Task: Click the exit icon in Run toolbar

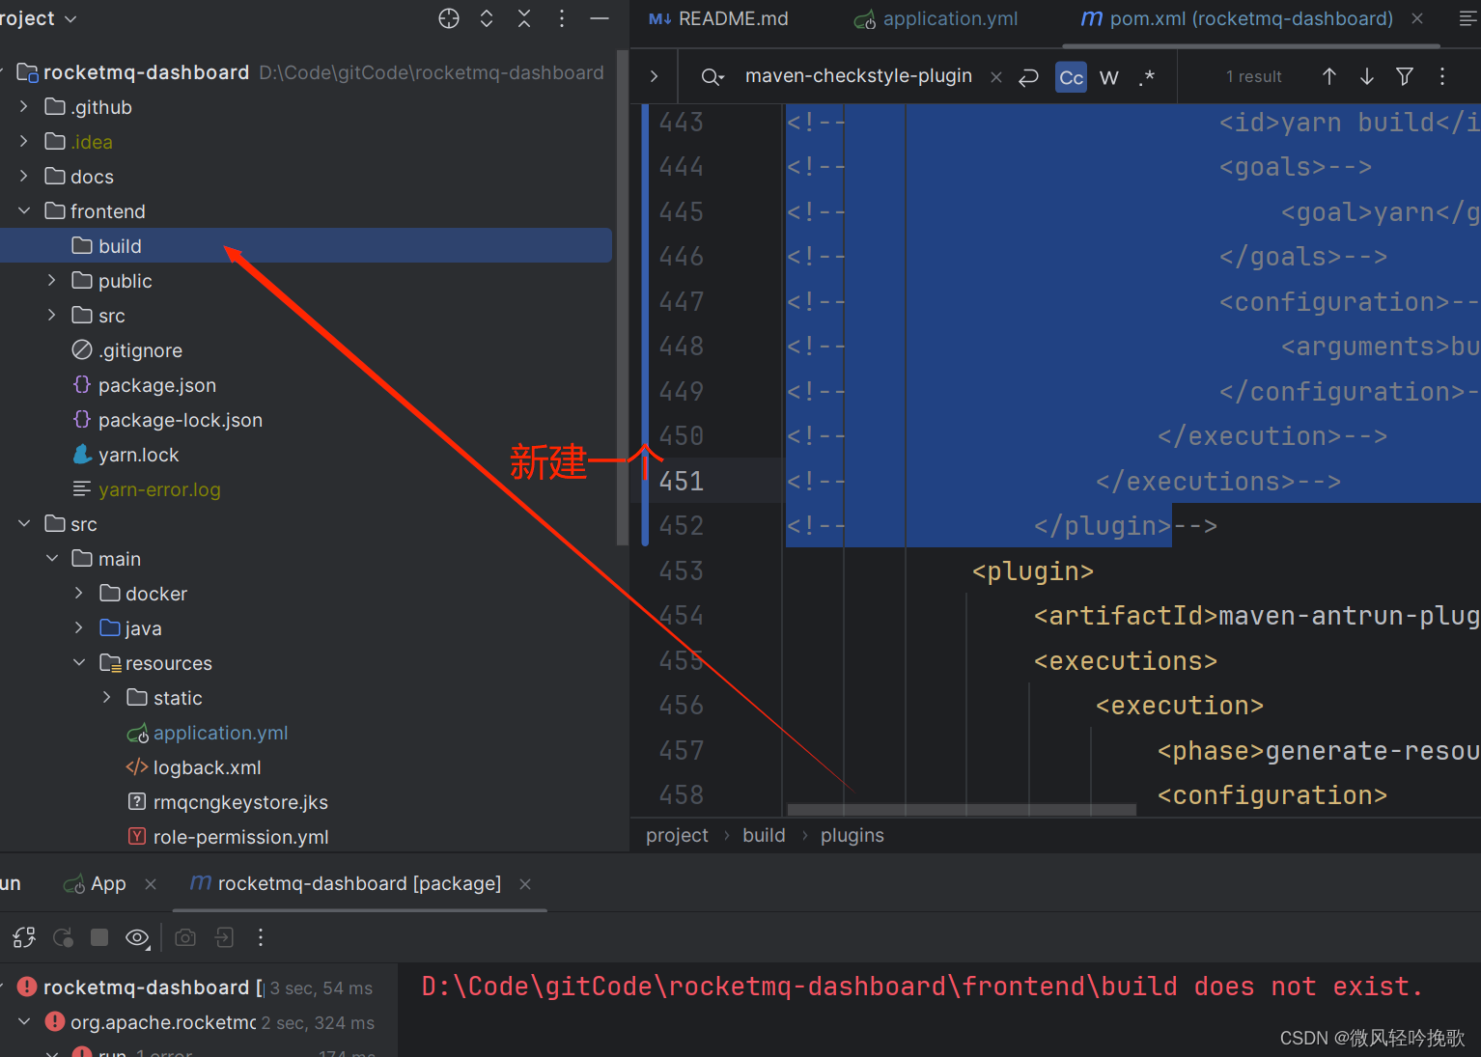Action: [x=224, y=937]
